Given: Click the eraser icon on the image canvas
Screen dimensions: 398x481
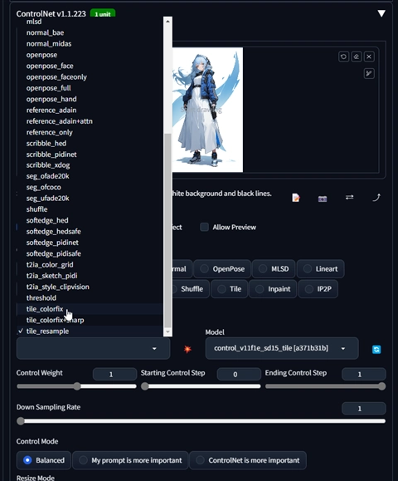Looking at the screenshot, I should point(357,56).
